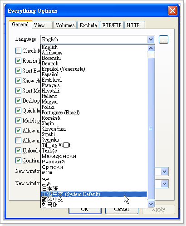This screenshot has height=226, width=186.
Task: Select the Hebrew עברית entry
Action: coord(94,172)
